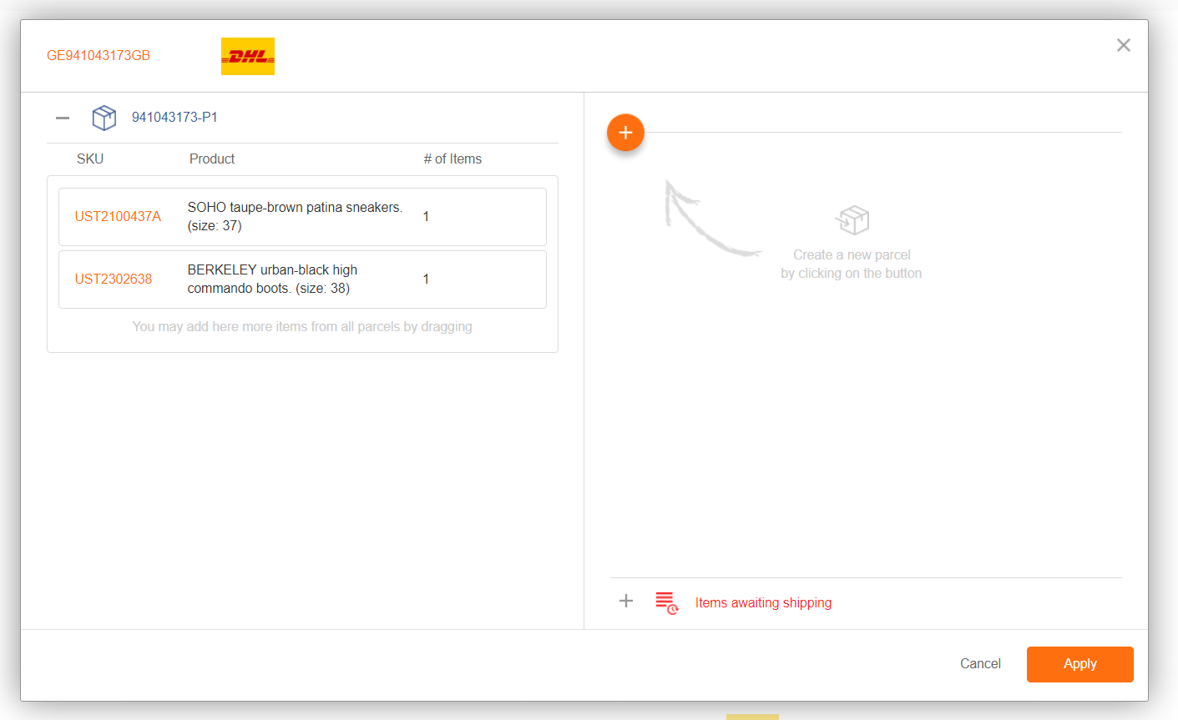Expand the Items awaiting shipping section
1178x720 pixels.
(626, 601)
